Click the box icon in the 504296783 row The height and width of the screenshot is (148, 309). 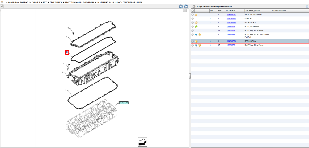point(196,23)
